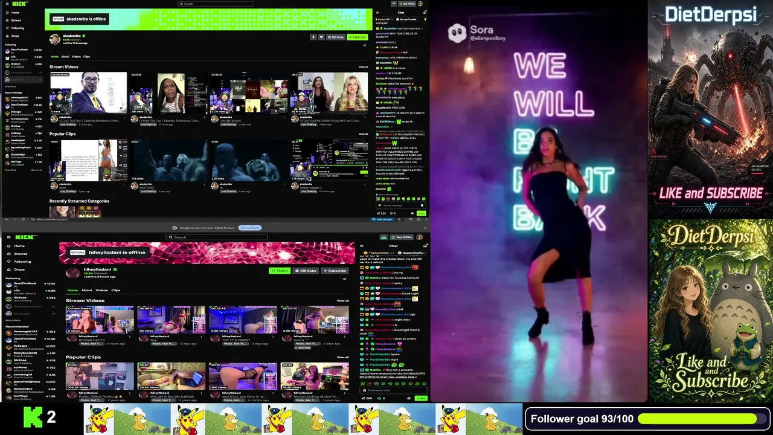
Task: Click hiheyitsdani channel avatar
Action: tap(73, 273)
